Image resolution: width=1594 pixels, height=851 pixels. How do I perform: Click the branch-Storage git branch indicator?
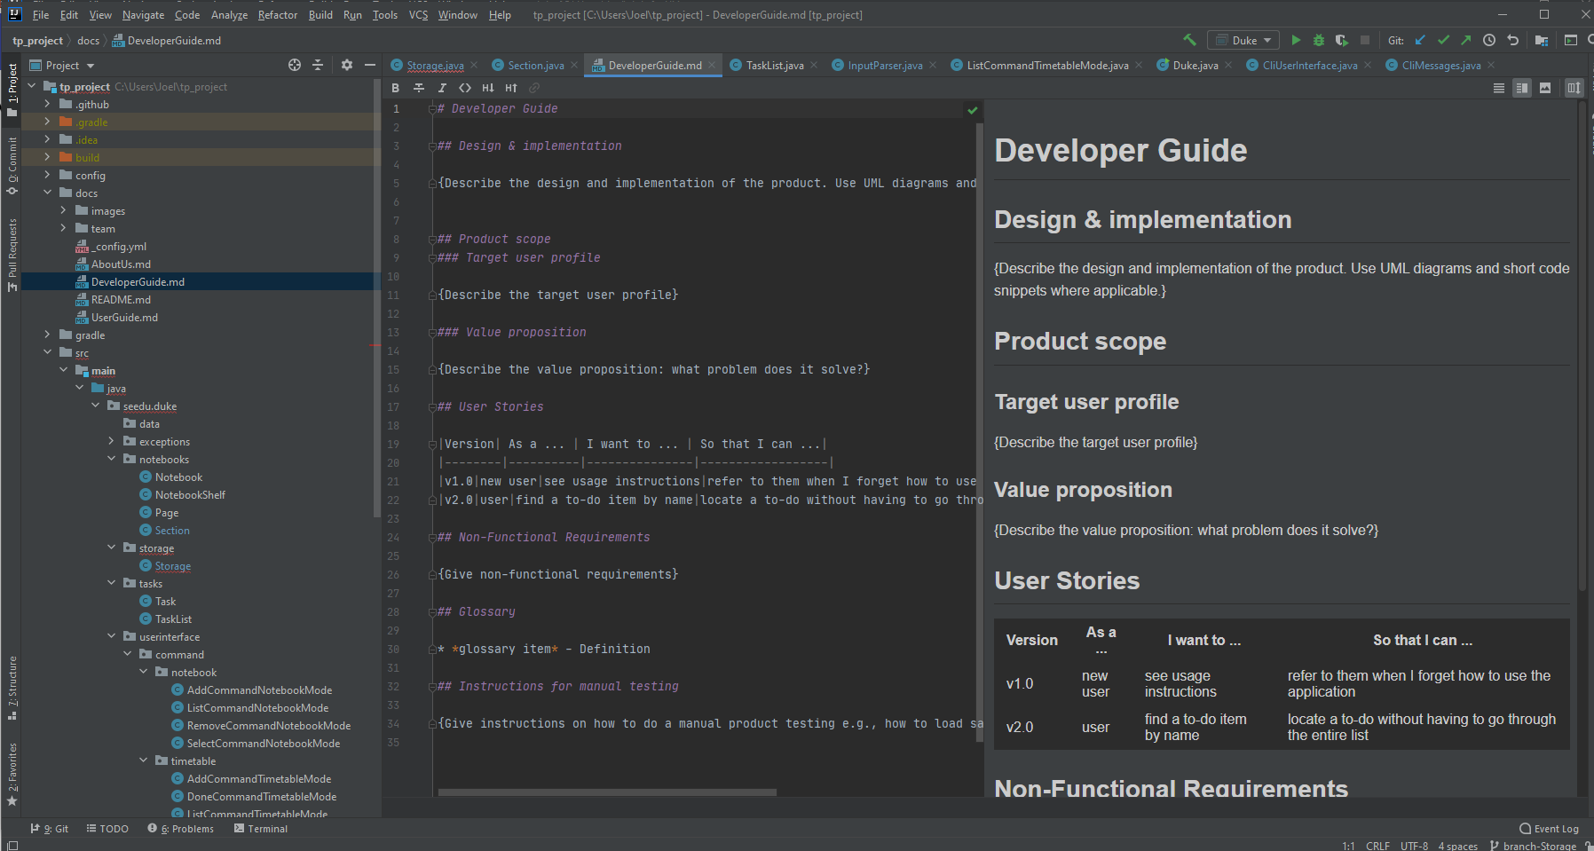(x=1538, y=846)
